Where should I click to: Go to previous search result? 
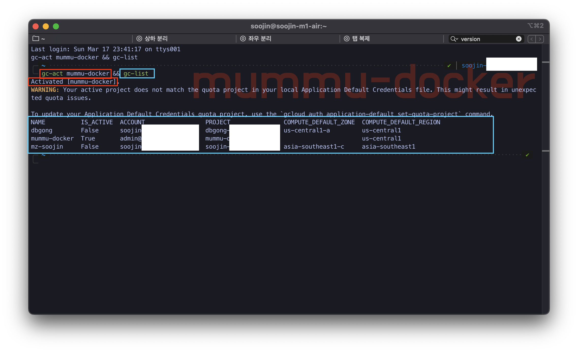point(532,39)
